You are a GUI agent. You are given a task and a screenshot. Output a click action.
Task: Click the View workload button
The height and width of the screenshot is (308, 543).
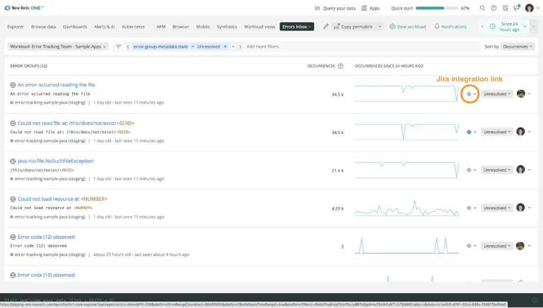point(407,27)
